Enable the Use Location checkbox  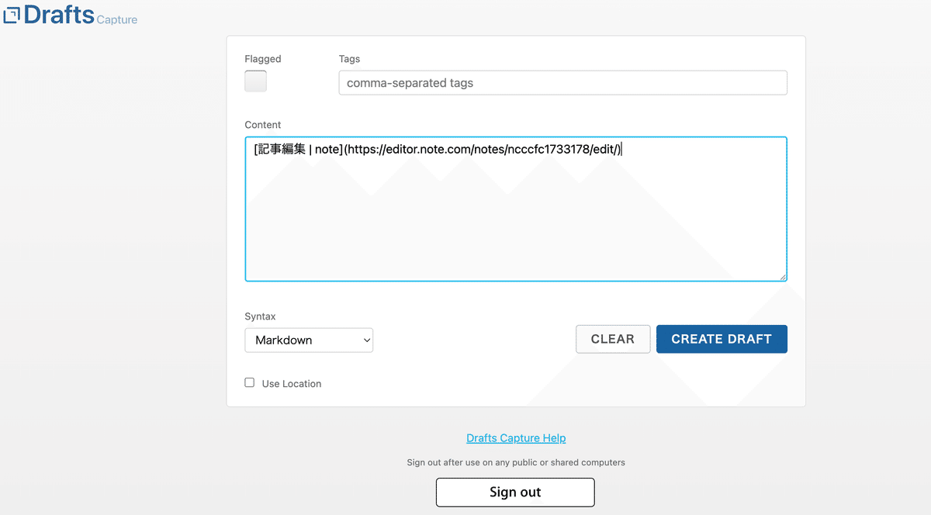[x=249, y=382]
